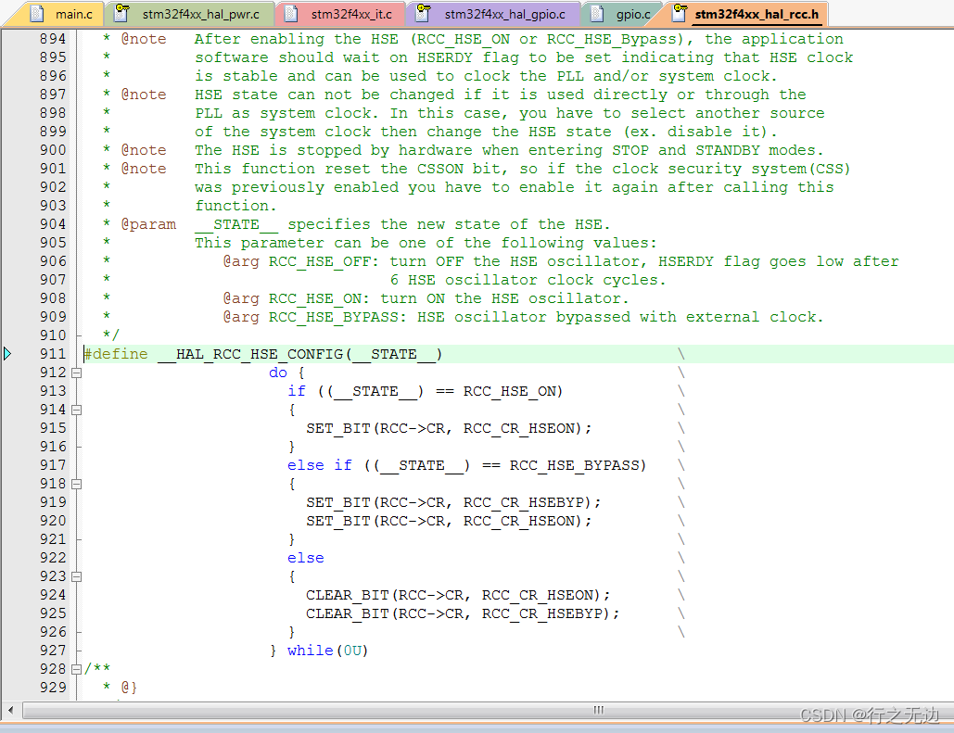Viewport: 954px width, 733px height.
Task: Collapse the comment block at line 928
Action: tap(77, 669)
